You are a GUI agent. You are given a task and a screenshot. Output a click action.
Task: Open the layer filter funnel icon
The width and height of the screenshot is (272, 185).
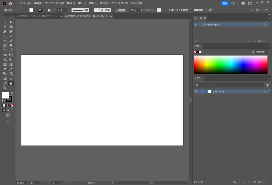pos(267,85)
